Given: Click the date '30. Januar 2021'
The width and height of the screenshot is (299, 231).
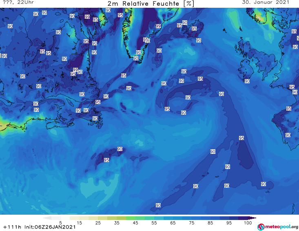Looking at the screenshot, I should coord(266,2).
